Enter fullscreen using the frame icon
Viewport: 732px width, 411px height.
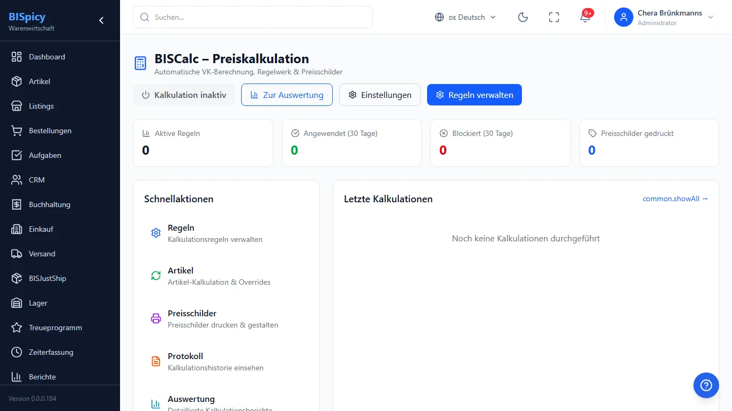coord(554,17)
